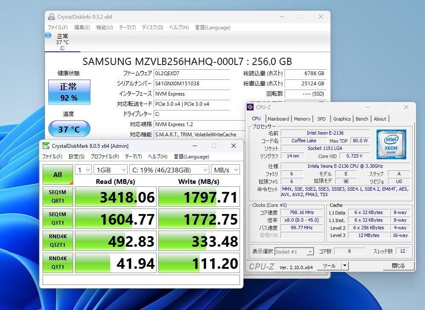Click the CrystalDiskMark title bar app icon
Viewport: 425px width, 310px height.
pos(46,146)
